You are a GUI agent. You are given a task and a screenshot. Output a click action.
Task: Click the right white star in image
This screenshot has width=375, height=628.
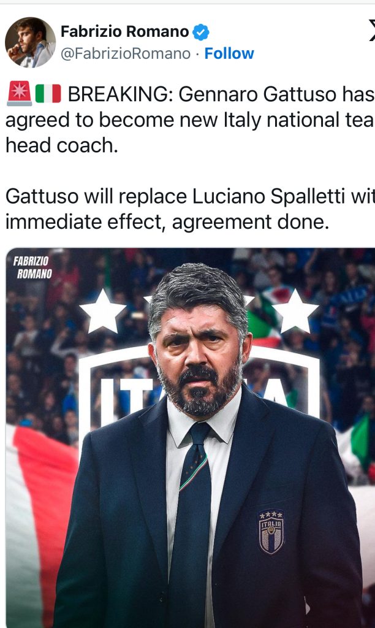pyautogui.click(x=295, y=311)
